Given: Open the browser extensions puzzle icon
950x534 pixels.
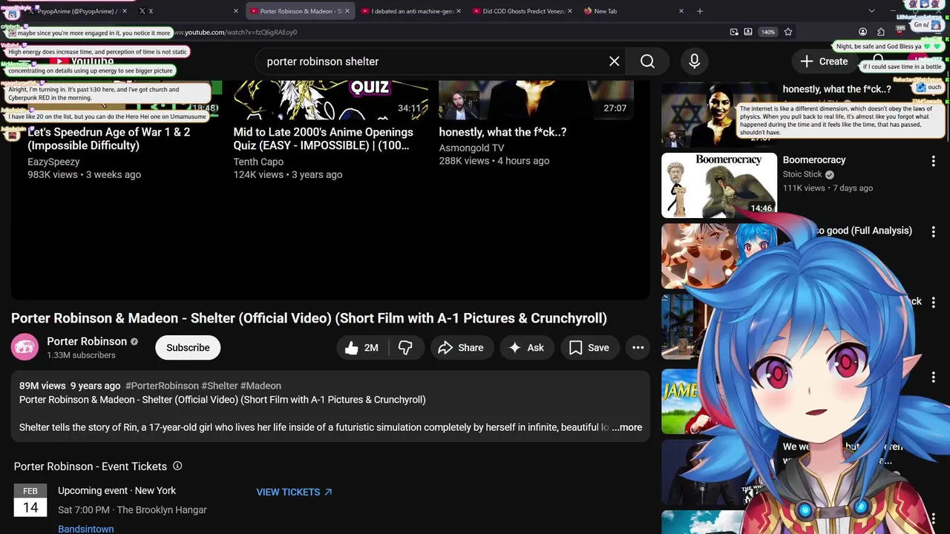Looking at the screenshot, I should point(881,32).
